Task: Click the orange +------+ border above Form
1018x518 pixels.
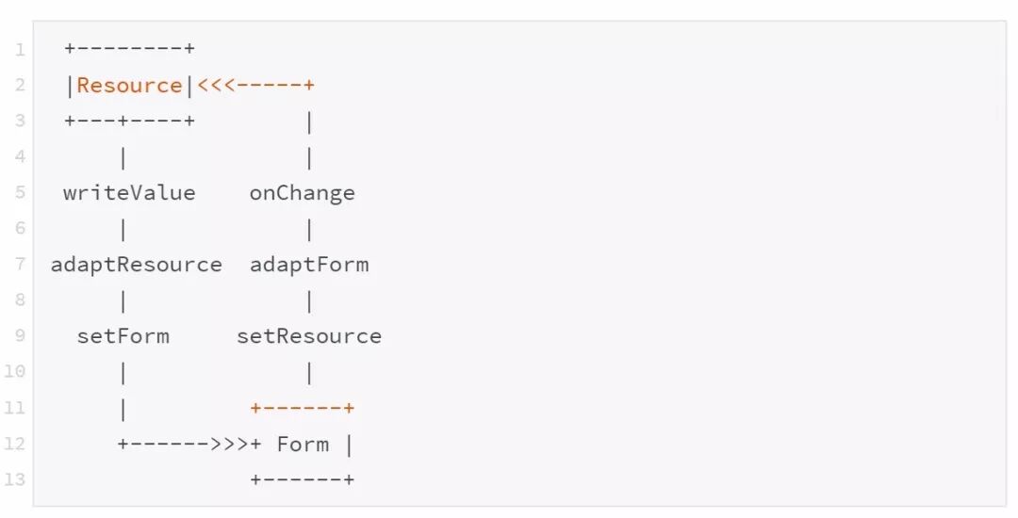Action: click(x=302, y=408)
